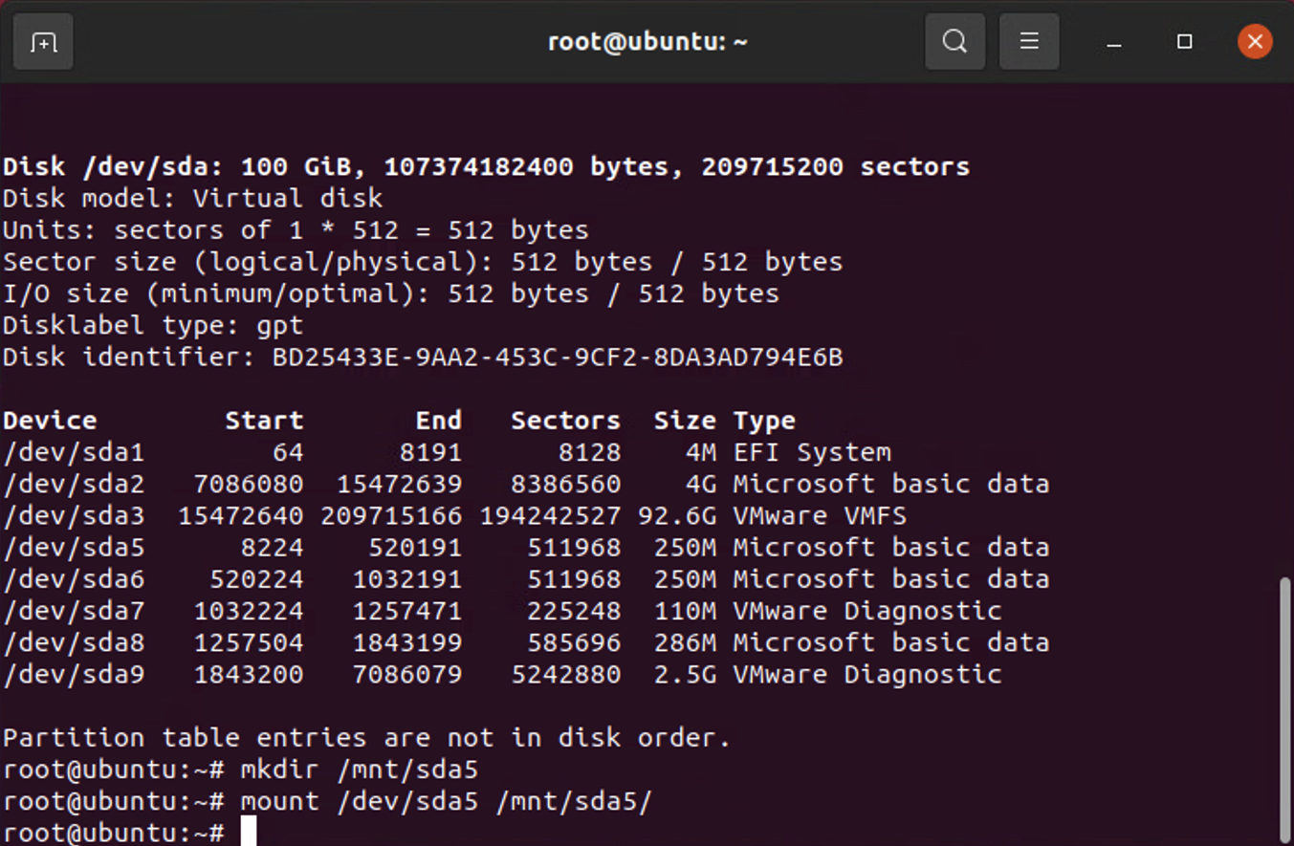
Task: Click the 92.6G size value
Action: (x=677, y=516)
